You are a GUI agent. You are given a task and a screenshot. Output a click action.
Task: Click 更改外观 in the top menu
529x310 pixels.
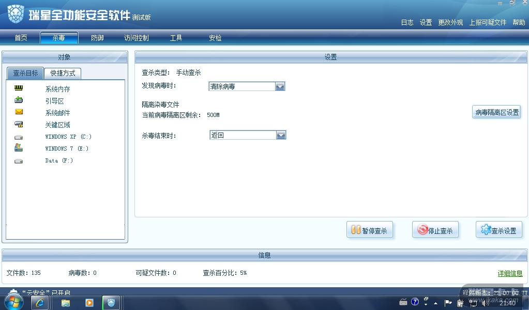point(450,22)
